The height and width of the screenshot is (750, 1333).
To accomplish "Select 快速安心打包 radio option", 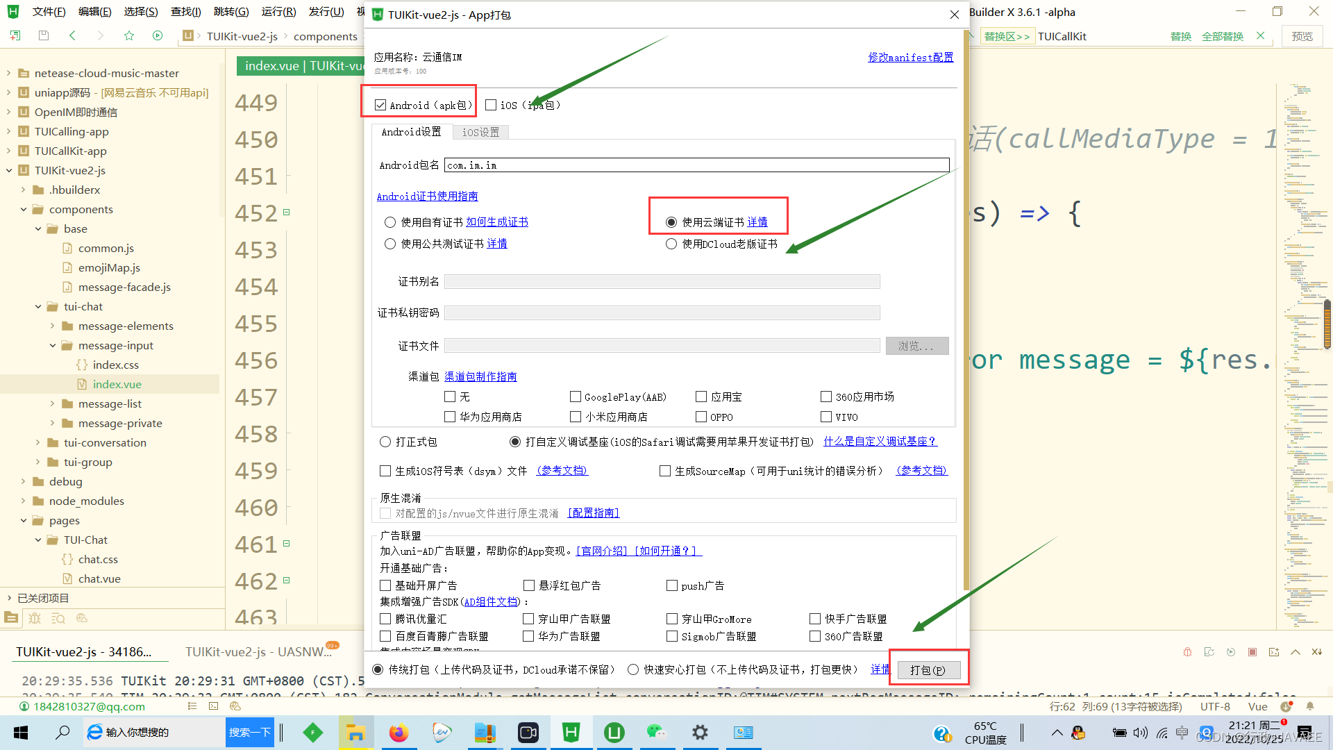I will [x=633, y=669].
